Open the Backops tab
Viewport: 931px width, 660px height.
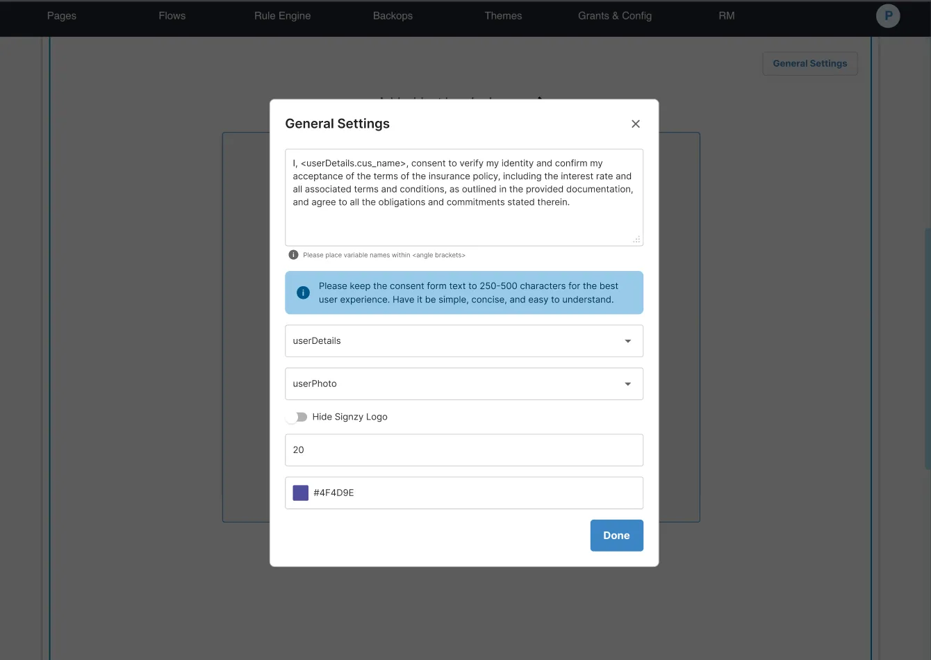393,16
